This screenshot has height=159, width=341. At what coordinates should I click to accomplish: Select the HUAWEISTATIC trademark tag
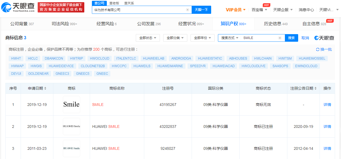210,58
